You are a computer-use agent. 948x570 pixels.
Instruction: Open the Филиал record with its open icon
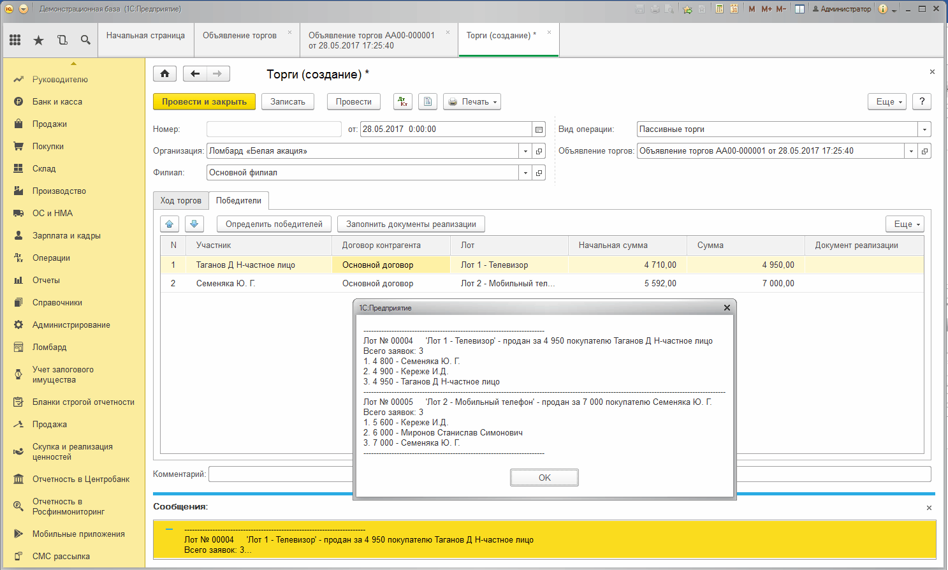(539, 173)
